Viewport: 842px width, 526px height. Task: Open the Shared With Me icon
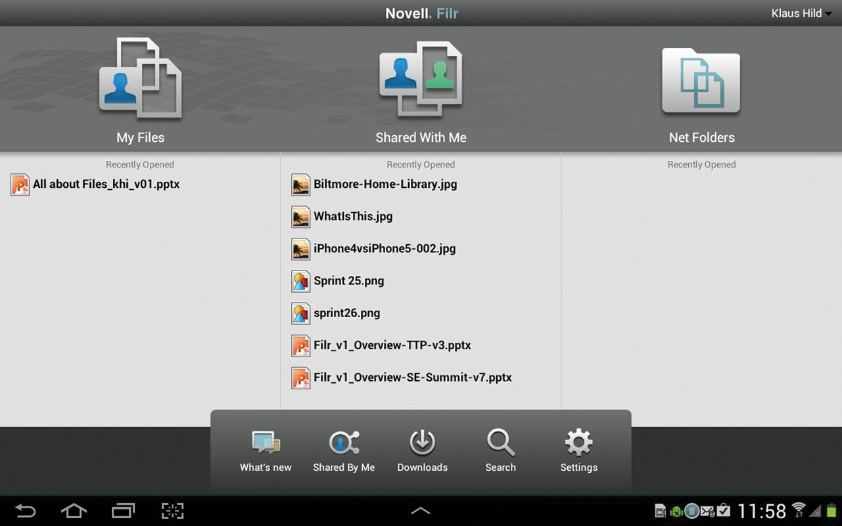[x=421, y=79]
